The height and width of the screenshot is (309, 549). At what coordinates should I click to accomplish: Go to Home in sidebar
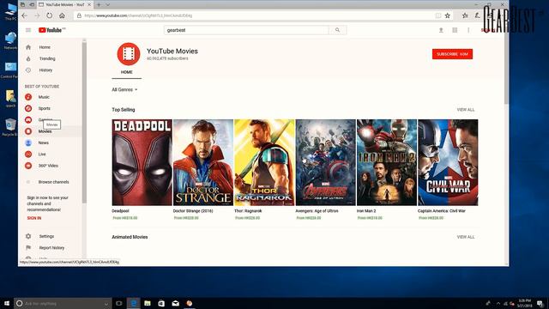coord(45,47)
